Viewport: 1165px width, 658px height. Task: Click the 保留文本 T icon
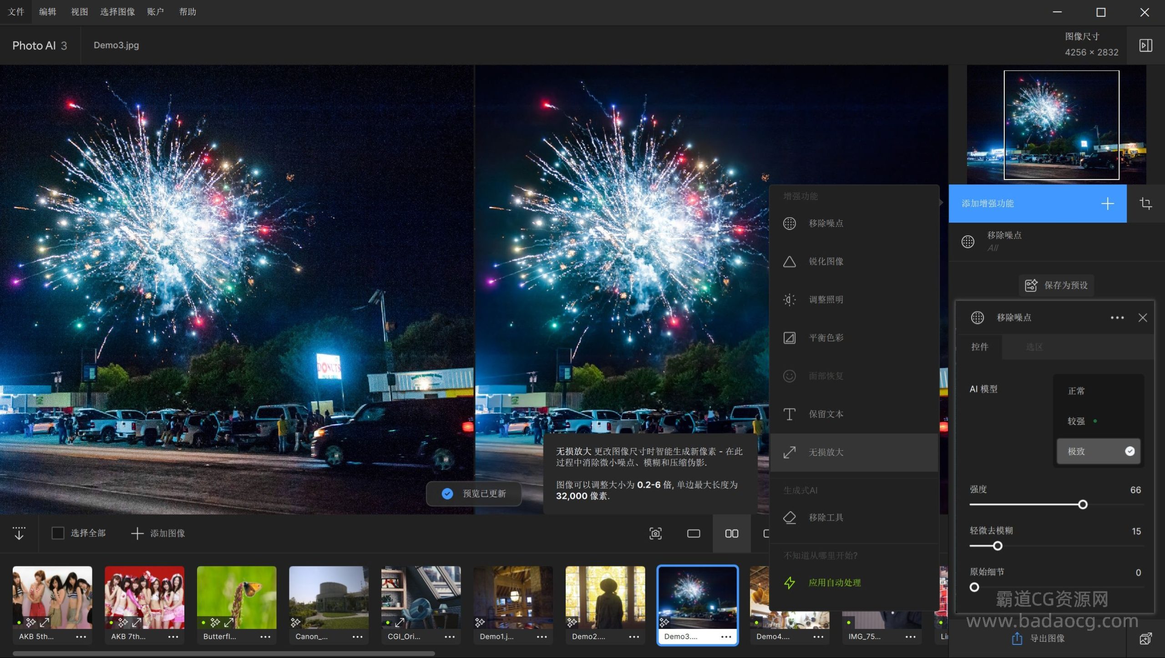click(790, 414)
